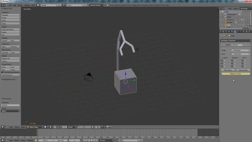Open the Add menu in the top bar
The height and width of the screenshot is (142, 252).
point(15,5)
